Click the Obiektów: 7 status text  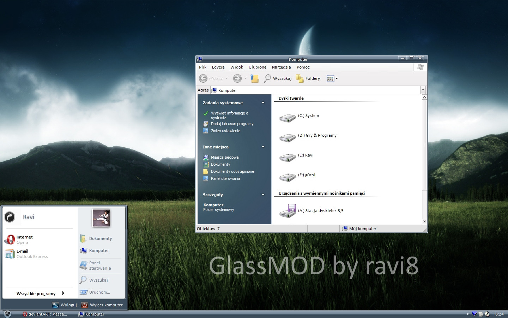tap(208, 229)
